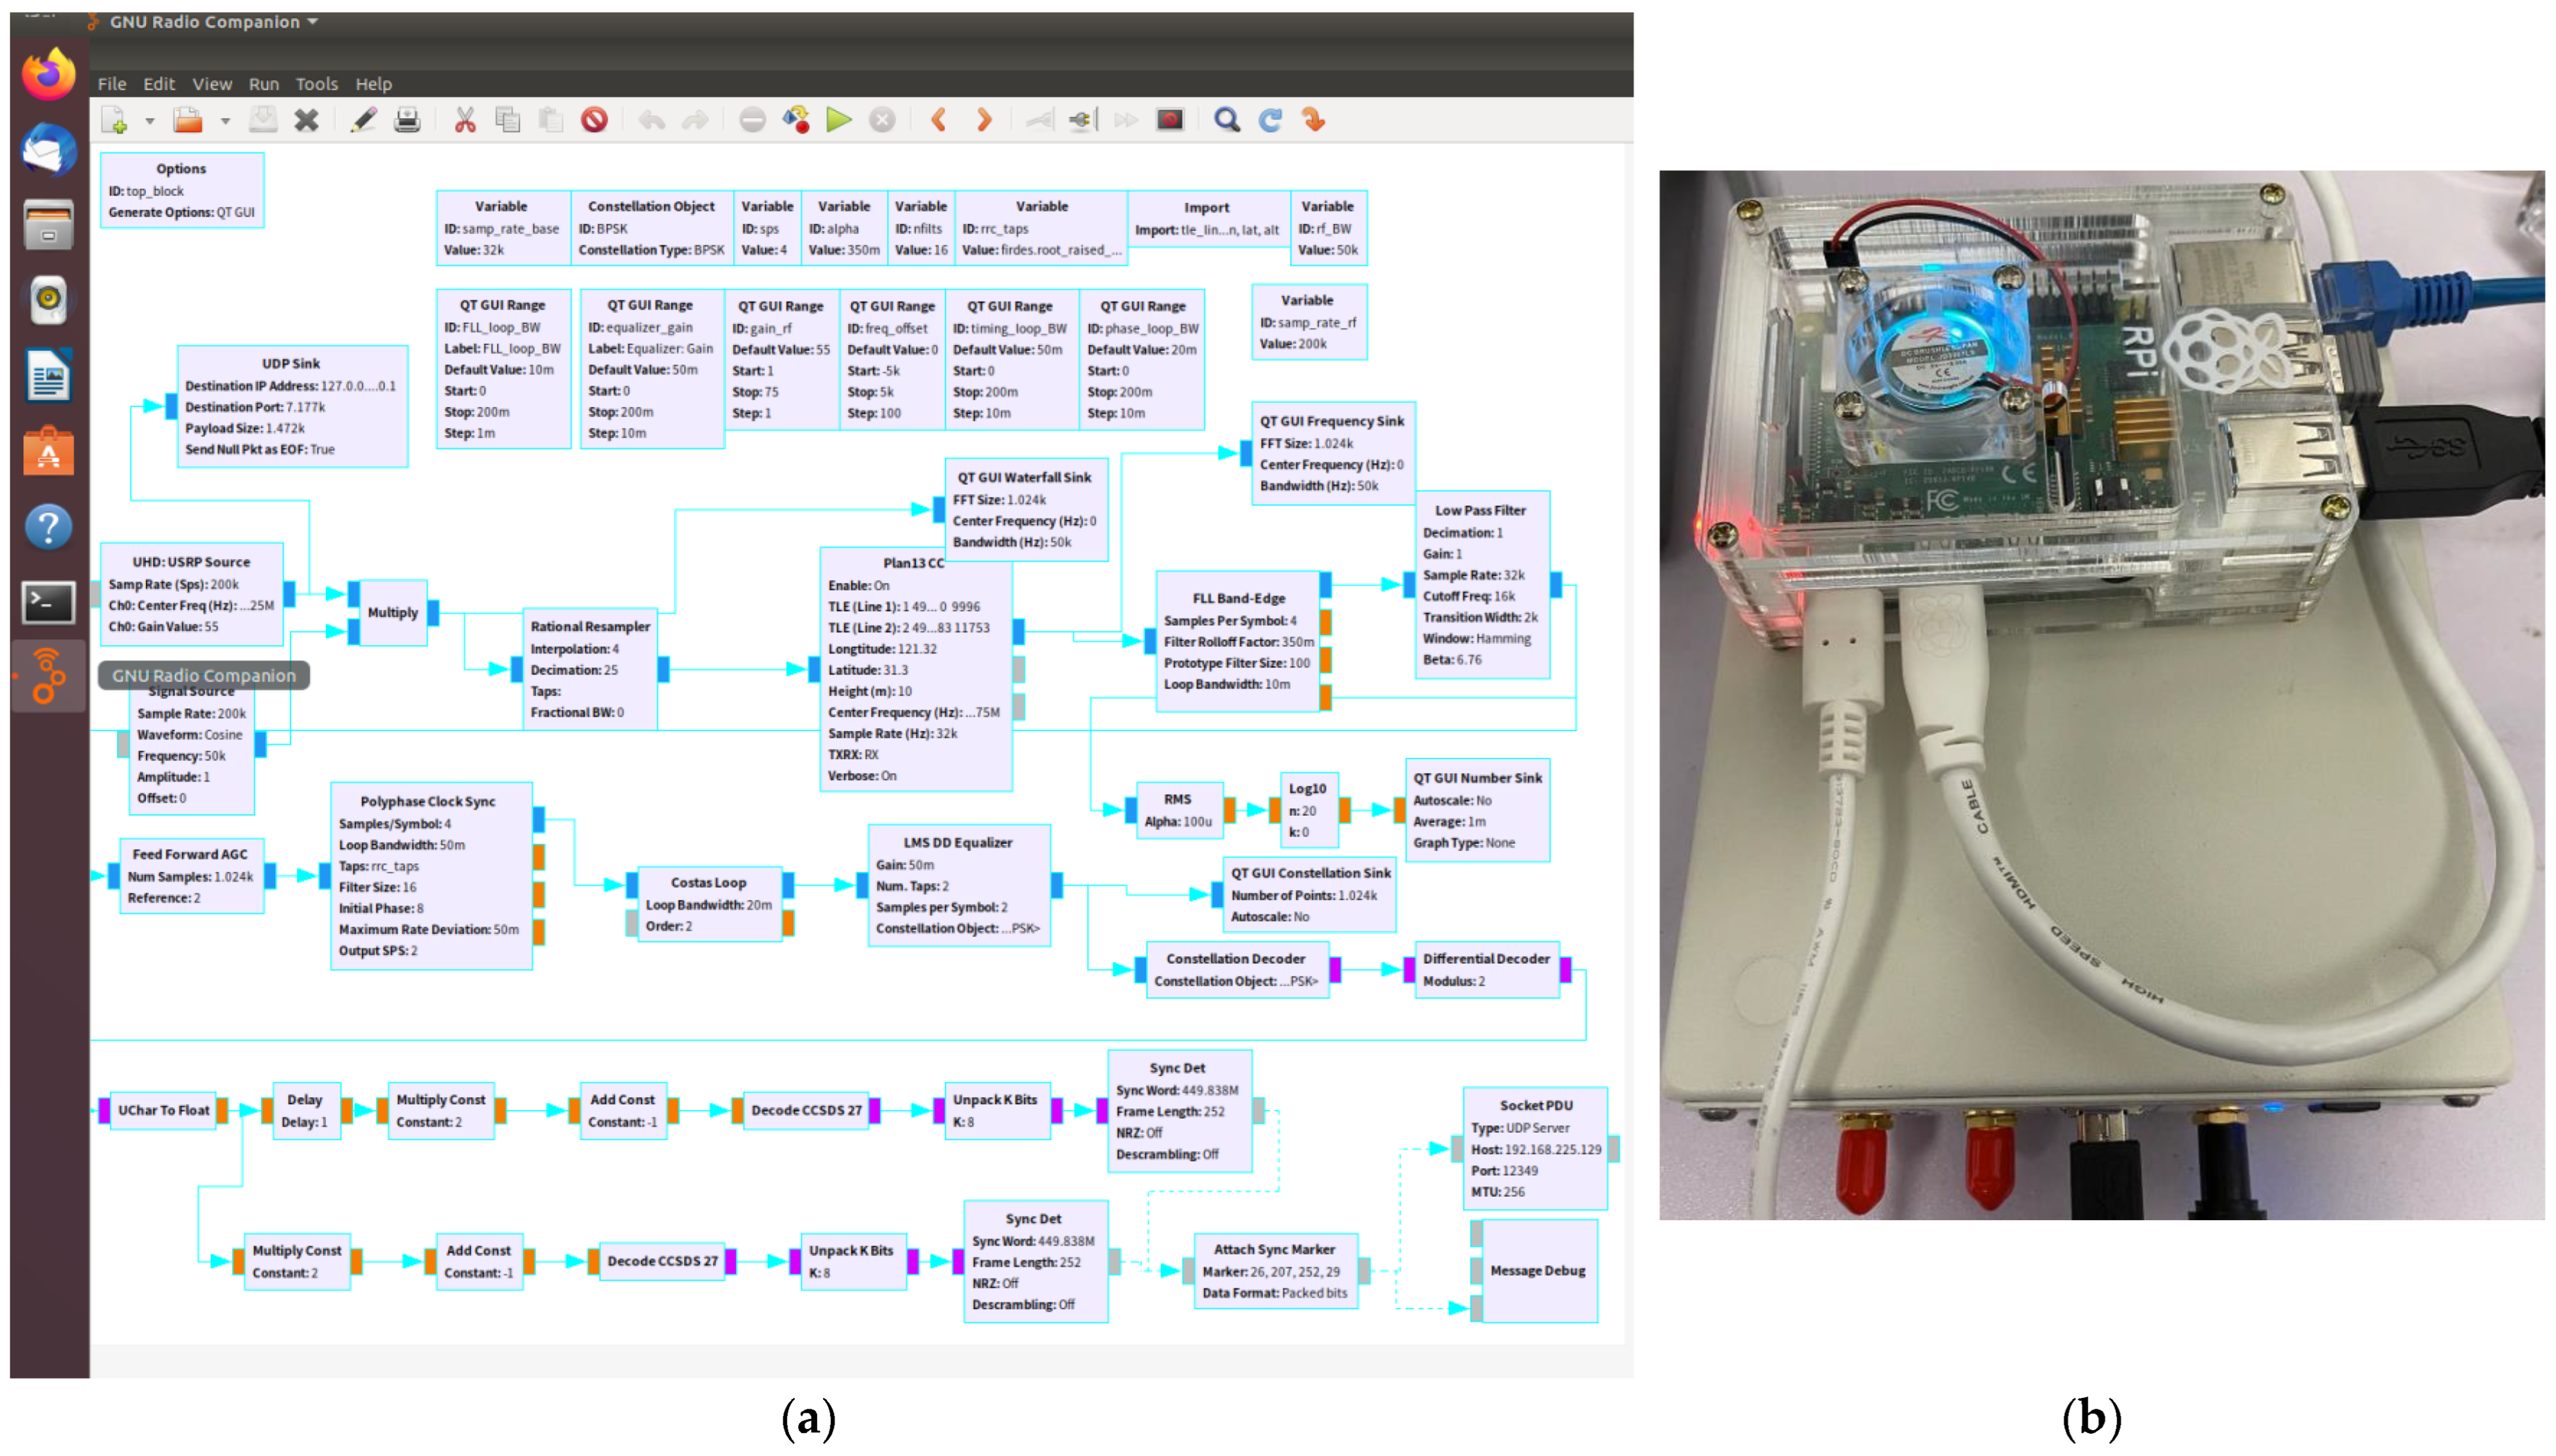The width and height of the screenshot is (2556, 1456).
Task: Expand the New flow graph dropdown arrow
Action: (x=150, y=122)
